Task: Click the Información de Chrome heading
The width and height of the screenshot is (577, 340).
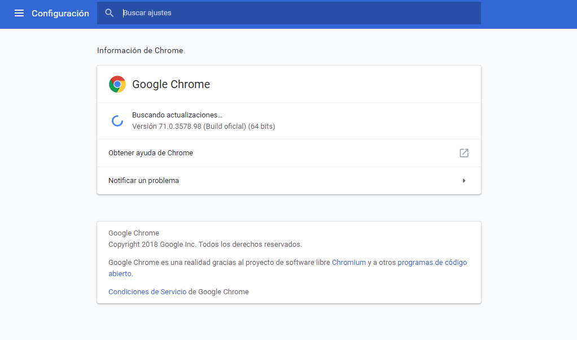Action: (140, 50)
